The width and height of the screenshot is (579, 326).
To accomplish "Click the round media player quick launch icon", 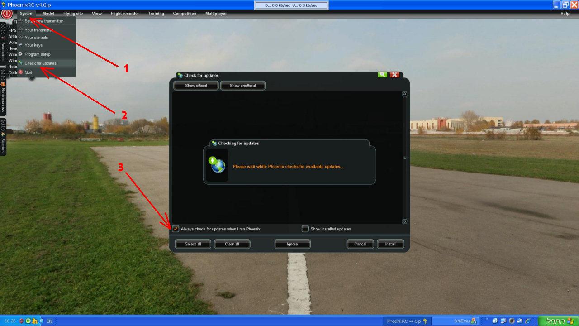I will [x=512, y=321].
